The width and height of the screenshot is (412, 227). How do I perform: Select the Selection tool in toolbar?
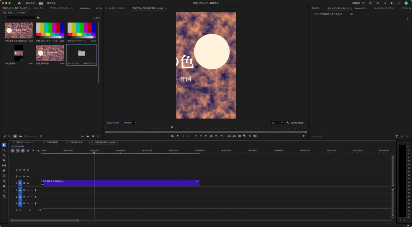tap(4, 145)
